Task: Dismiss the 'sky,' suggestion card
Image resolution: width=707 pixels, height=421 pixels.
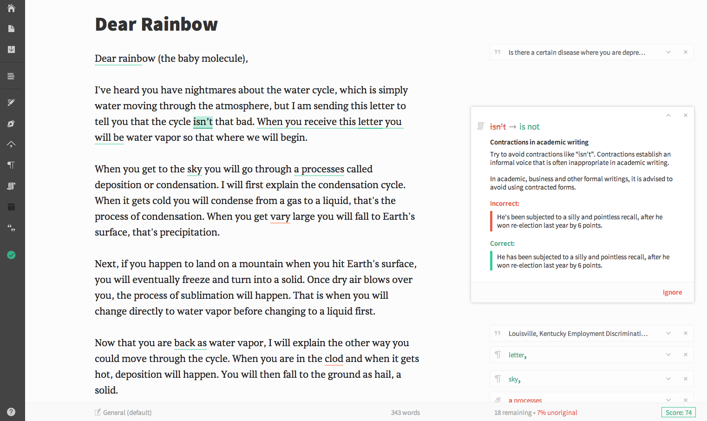Action: click(685, 379)
